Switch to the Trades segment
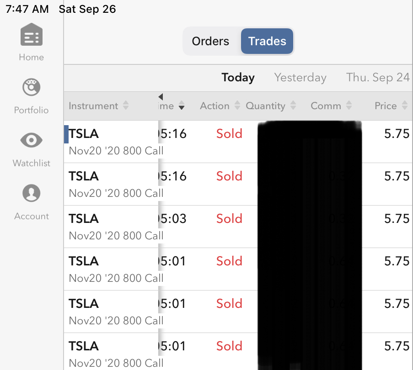 pyautogui.click(x=267, y=41)
